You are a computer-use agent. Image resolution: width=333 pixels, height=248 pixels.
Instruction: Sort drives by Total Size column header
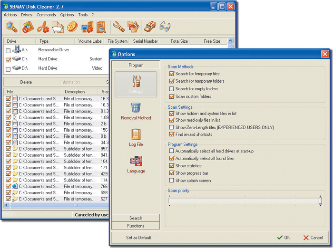[174, 41]
